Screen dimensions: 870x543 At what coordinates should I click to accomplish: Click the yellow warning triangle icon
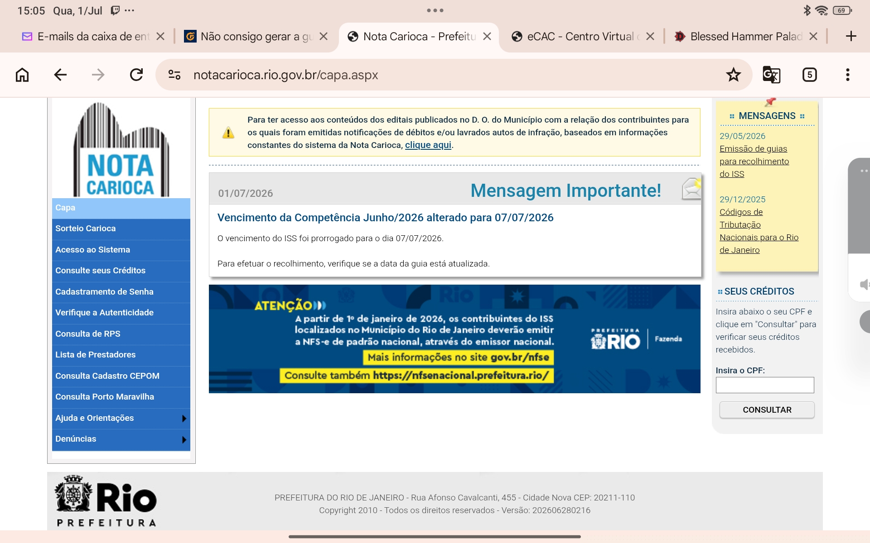click(228, 133)
